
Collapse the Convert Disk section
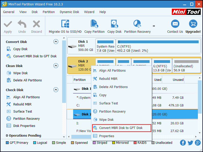click(x=56, y=42)
